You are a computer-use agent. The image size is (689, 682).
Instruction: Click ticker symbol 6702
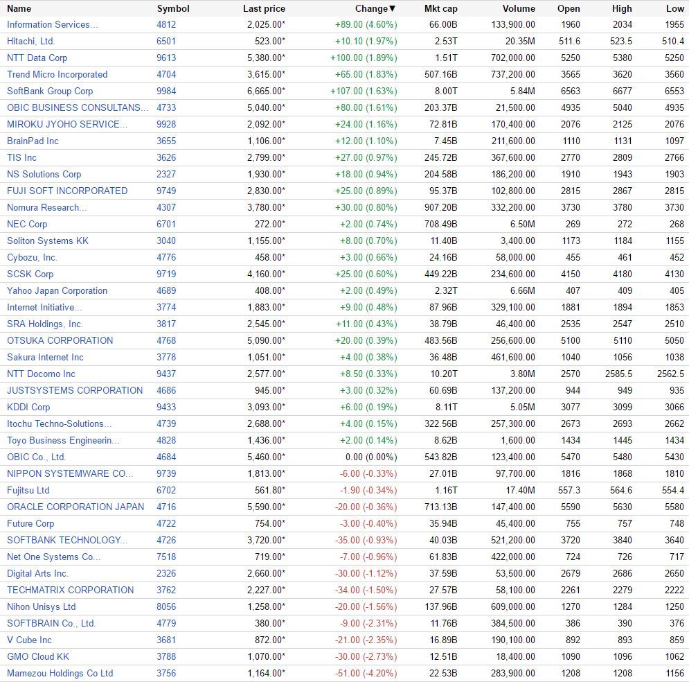click(166, 490)
